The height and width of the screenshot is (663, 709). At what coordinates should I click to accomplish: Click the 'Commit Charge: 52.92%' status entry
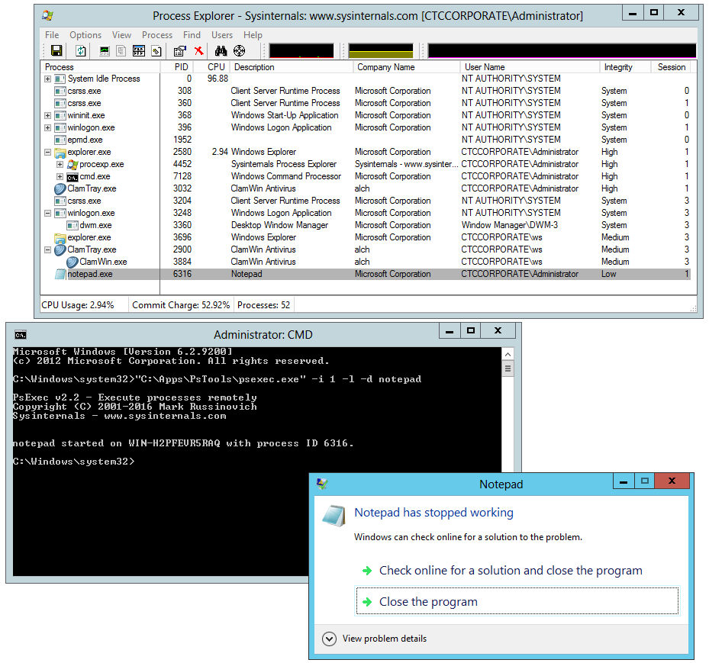point(181,305)
